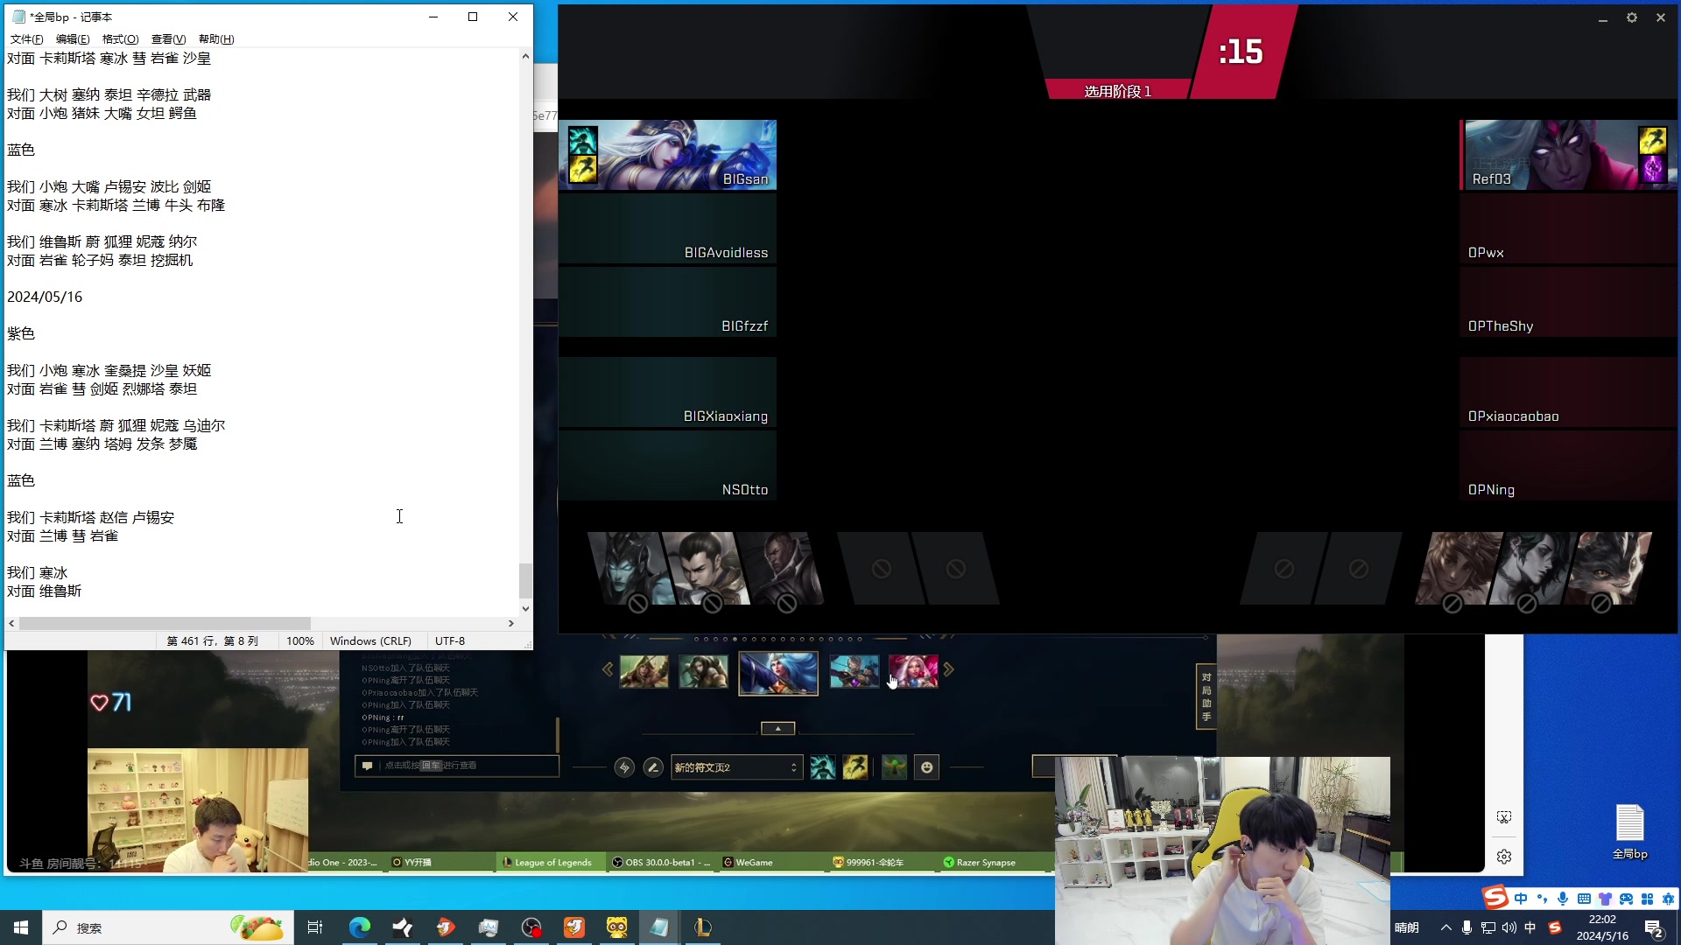Select the first Ashe skin thumbnail
Viewport: 1681px width, 945px height.
tap(644, 672)
